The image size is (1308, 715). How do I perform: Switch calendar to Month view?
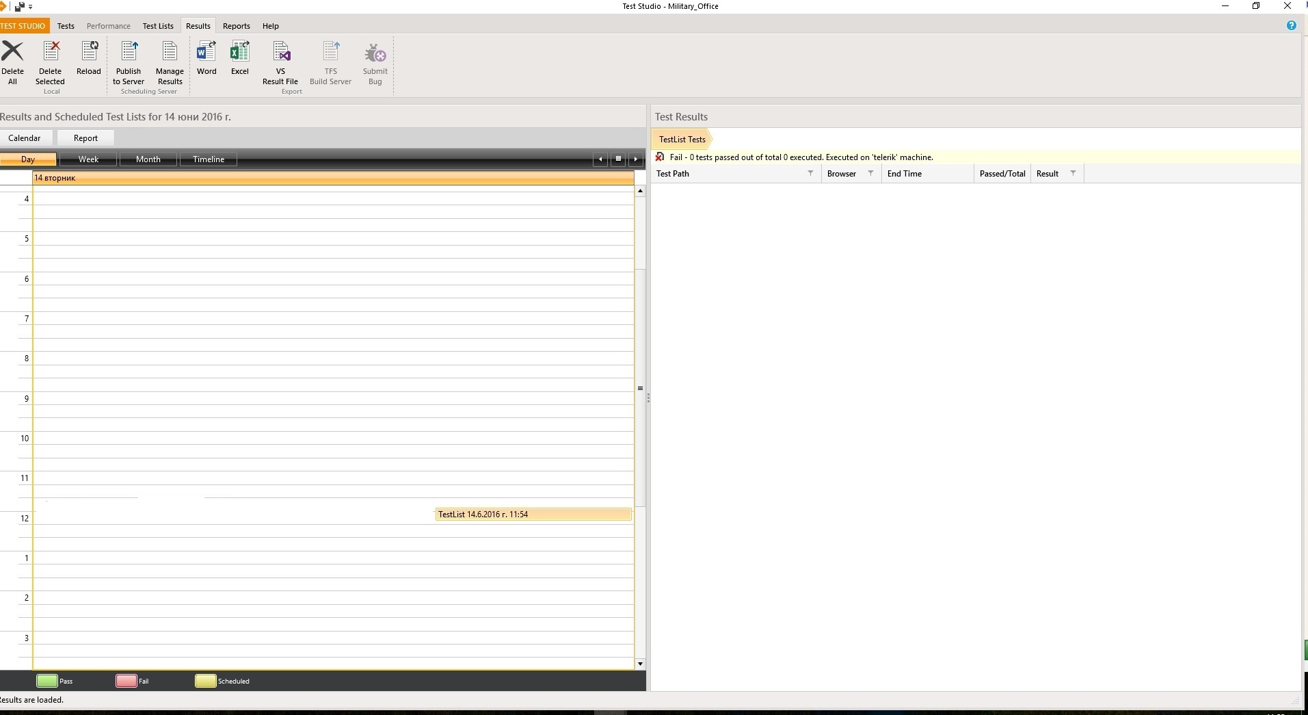[148, 159]
